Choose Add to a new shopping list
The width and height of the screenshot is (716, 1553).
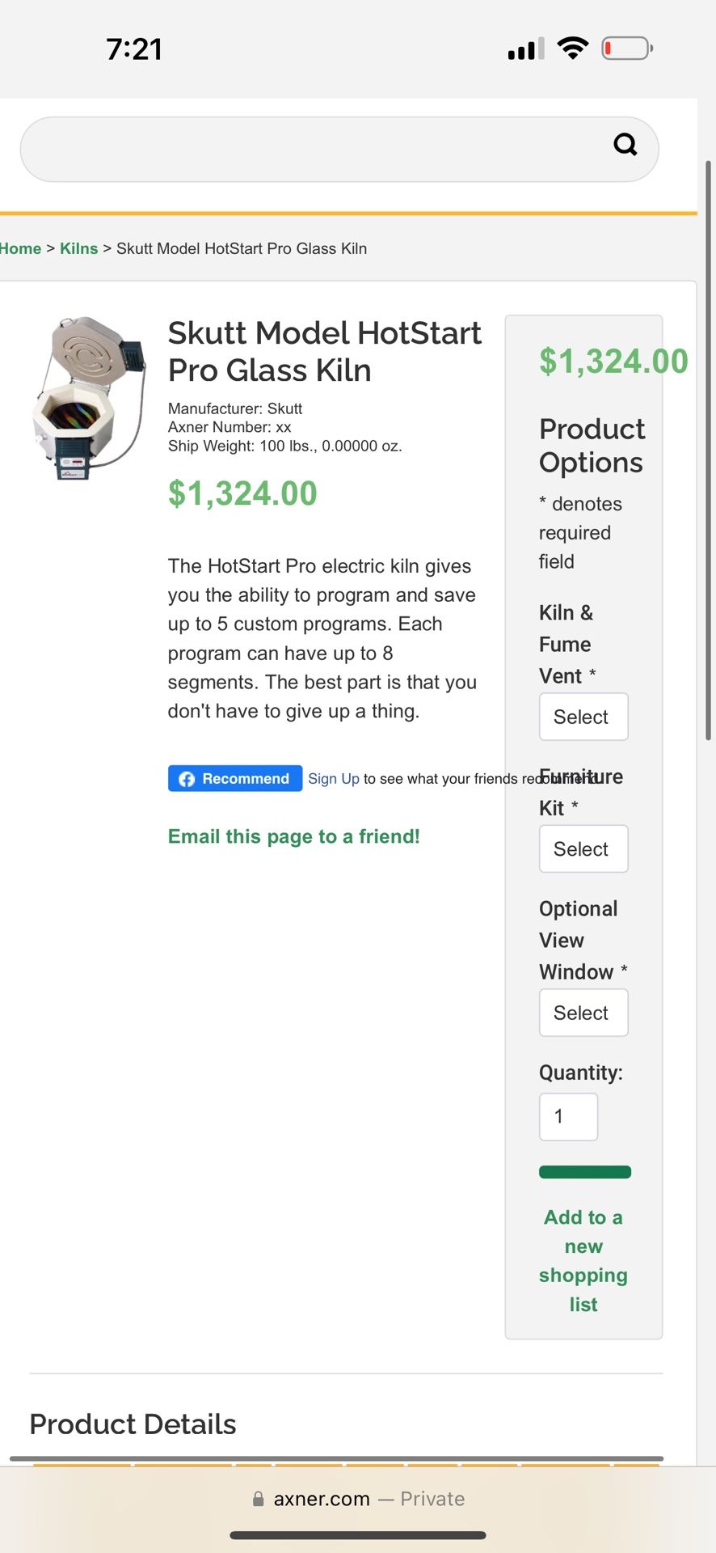point(583,1260)
